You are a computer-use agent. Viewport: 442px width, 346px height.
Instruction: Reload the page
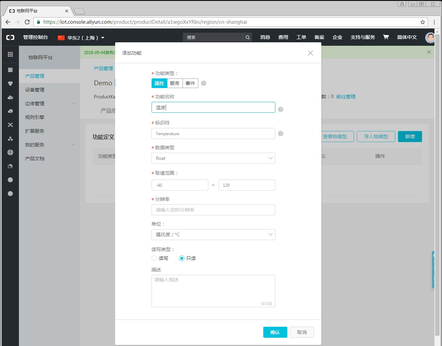(27, 22)
